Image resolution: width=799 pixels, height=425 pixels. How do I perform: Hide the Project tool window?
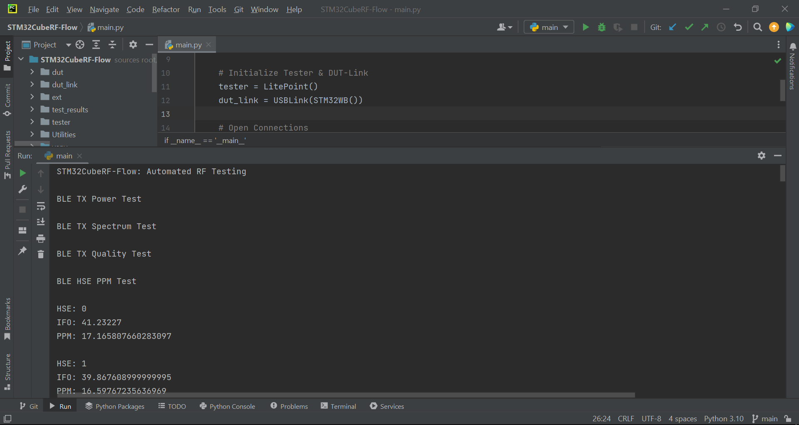pos(149,44)
